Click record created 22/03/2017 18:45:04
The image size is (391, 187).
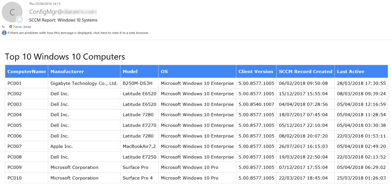[x=305, y=178]
